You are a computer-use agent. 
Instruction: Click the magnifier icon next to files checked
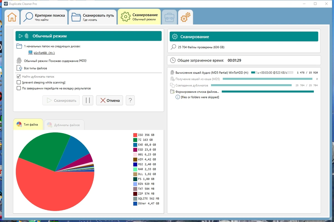click(173, 47)
